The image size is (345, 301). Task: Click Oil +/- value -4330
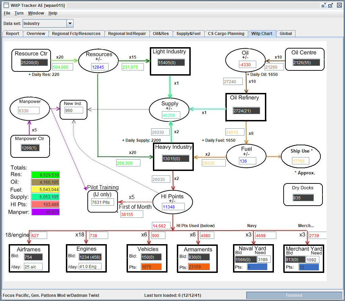click(x=248, y=65)
